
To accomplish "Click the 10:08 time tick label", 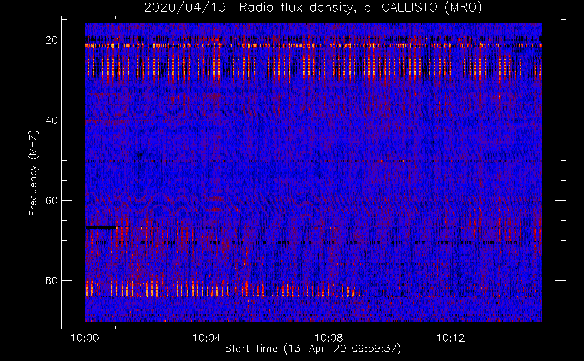I will point(329,338).
